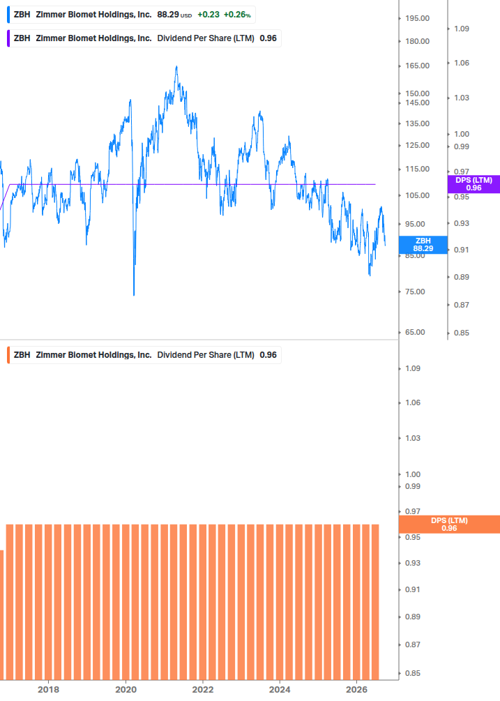The image size is (500, 701).
Task: Click the 2020 label on time axis
Action: coord(126,689)
